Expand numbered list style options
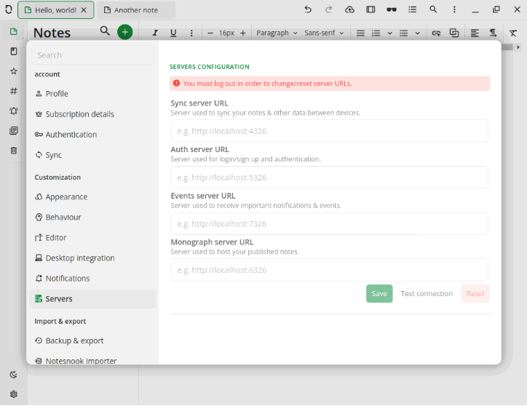 [x=390, y=33]
